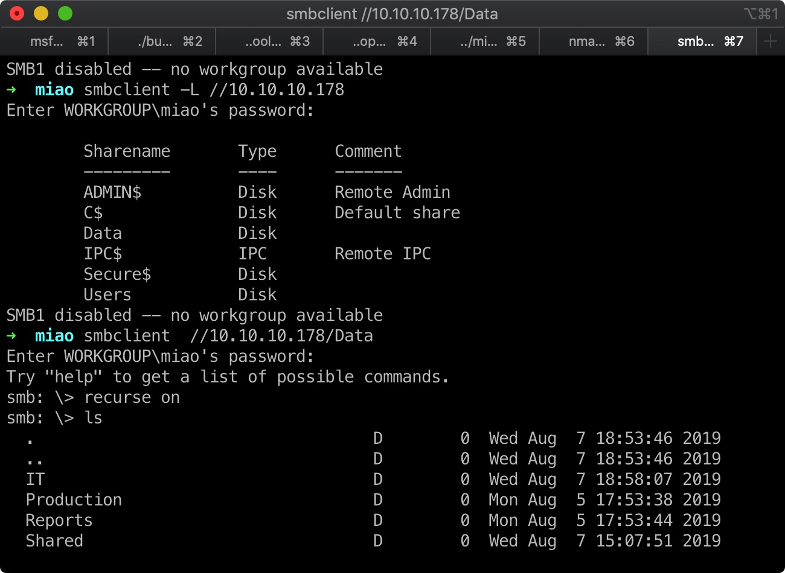Click the timestamp 18:58:07 for IT
Screen dimensions: 785x573
click(x=634, y=480)
